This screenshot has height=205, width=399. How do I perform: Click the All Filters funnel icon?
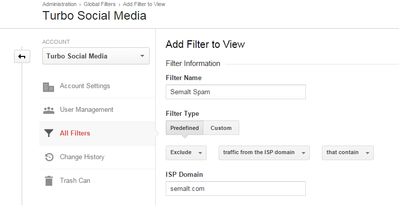coord(49,133)
